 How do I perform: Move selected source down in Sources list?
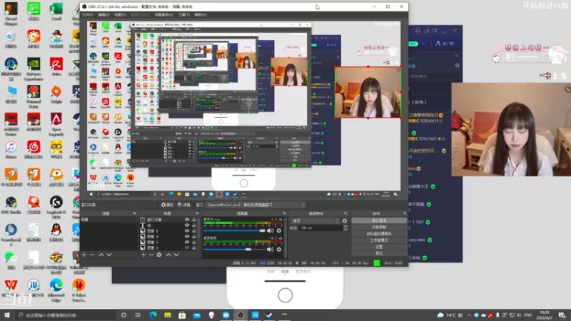click(x=176, y=255)
